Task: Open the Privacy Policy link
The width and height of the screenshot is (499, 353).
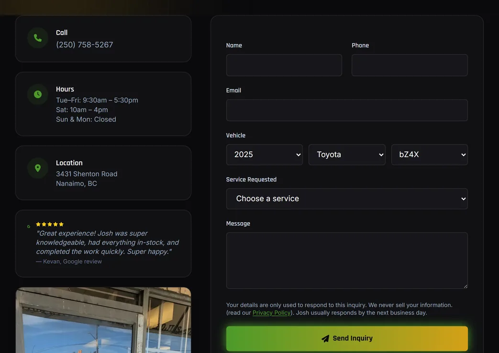Action: click(x=271, y=313)
